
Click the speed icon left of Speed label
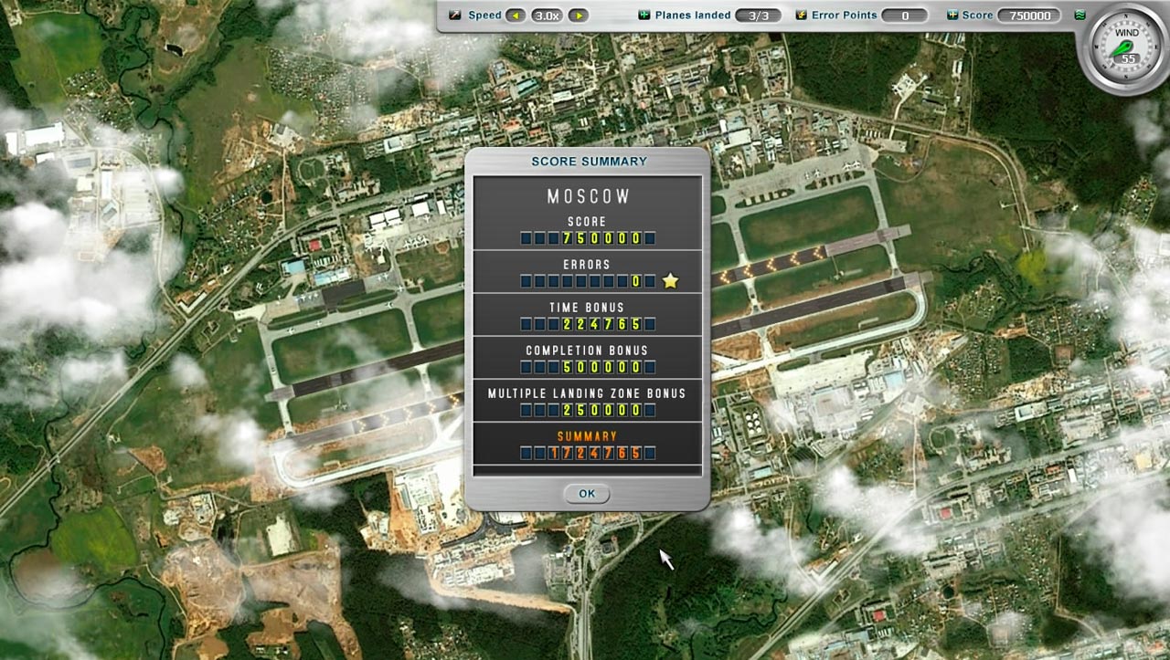coord(455,16)
